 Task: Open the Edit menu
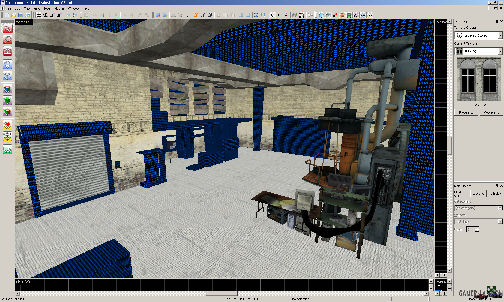coord(17,8)
